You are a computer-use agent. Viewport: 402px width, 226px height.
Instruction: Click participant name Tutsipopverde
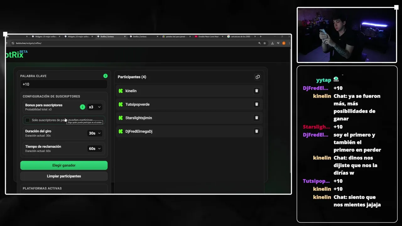137,104
